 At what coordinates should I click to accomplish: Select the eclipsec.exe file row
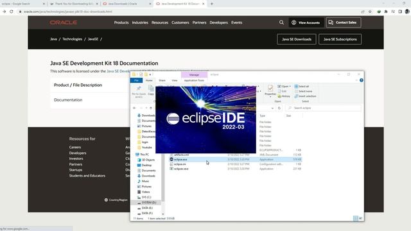click(x=235, y=169)
